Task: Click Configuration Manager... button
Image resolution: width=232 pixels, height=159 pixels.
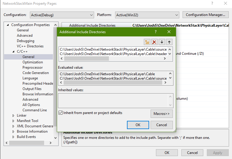Action: coord(205,15)
